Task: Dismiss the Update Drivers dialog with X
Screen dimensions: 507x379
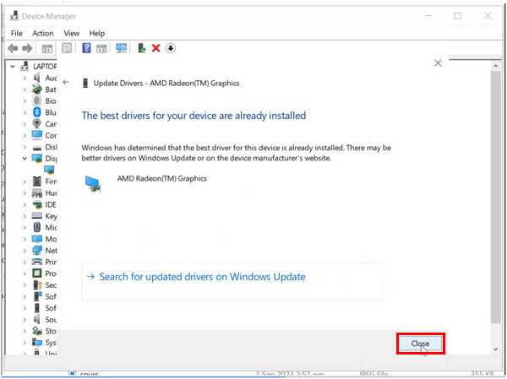Action: click(437, 63)
